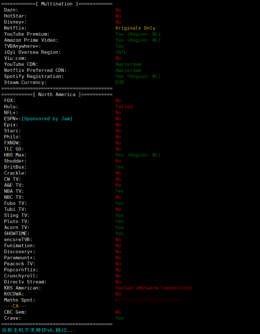The image size is (260, 334).
Task: Click the 'YouTube Premium:' label
Action: [x=27, y=34]
